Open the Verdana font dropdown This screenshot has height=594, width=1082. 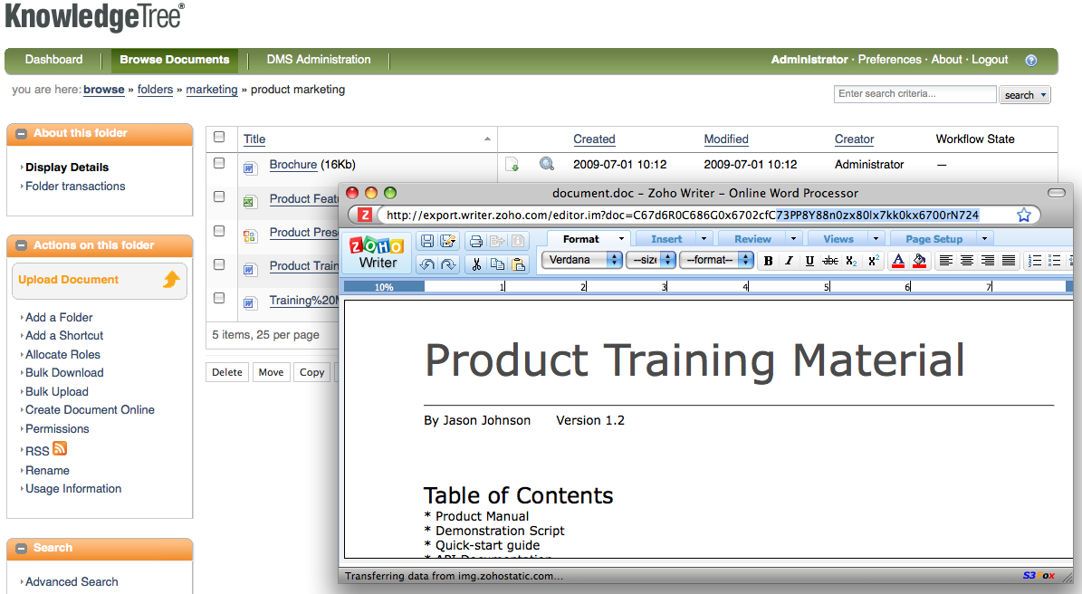click(582, 260)
